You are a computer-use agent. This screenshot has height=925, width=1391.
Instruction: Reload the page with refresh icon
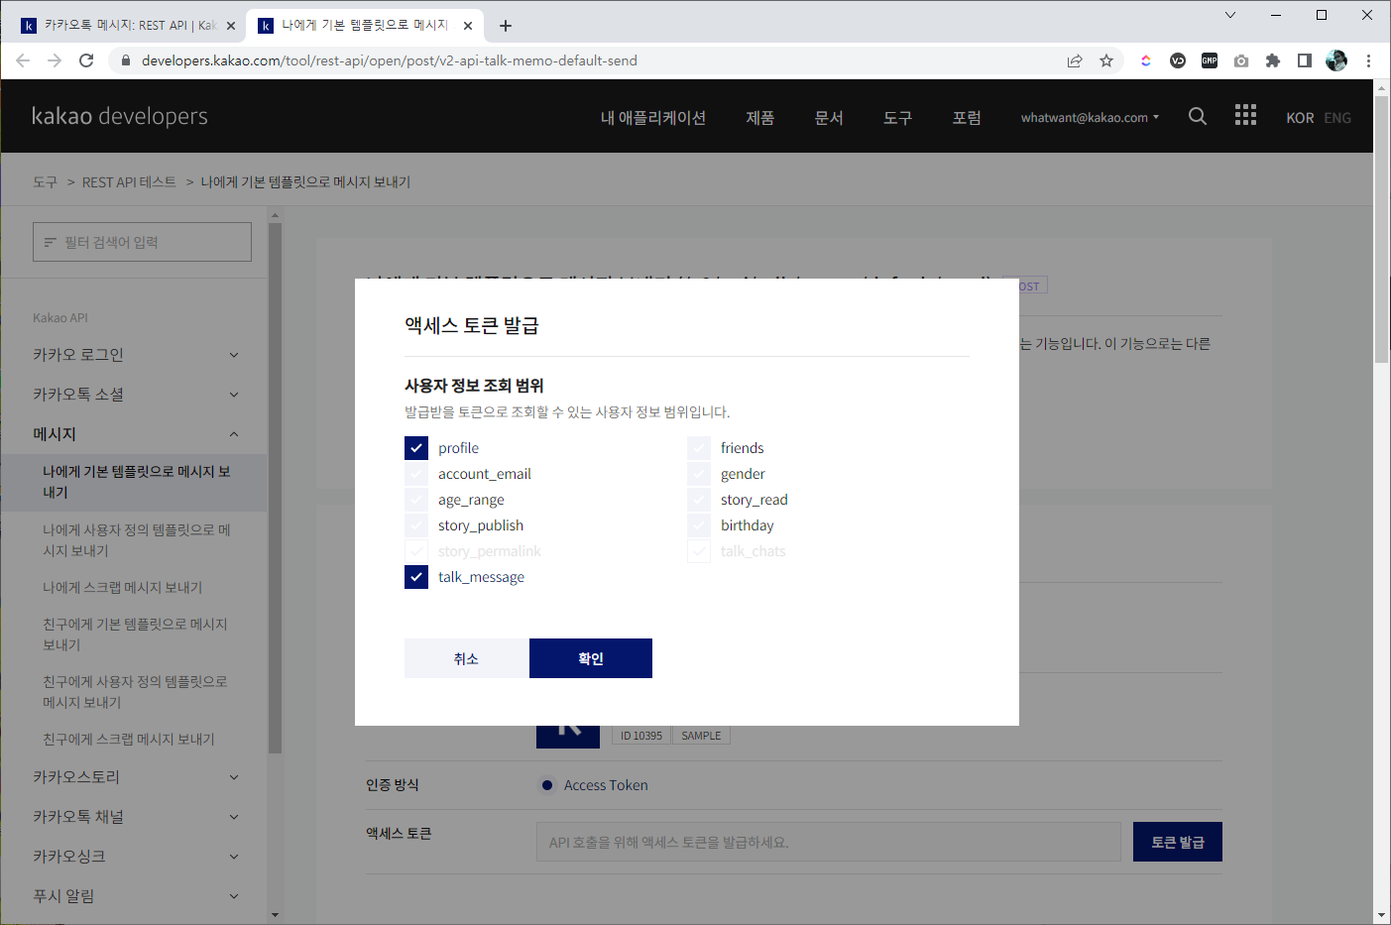[86, 60]
